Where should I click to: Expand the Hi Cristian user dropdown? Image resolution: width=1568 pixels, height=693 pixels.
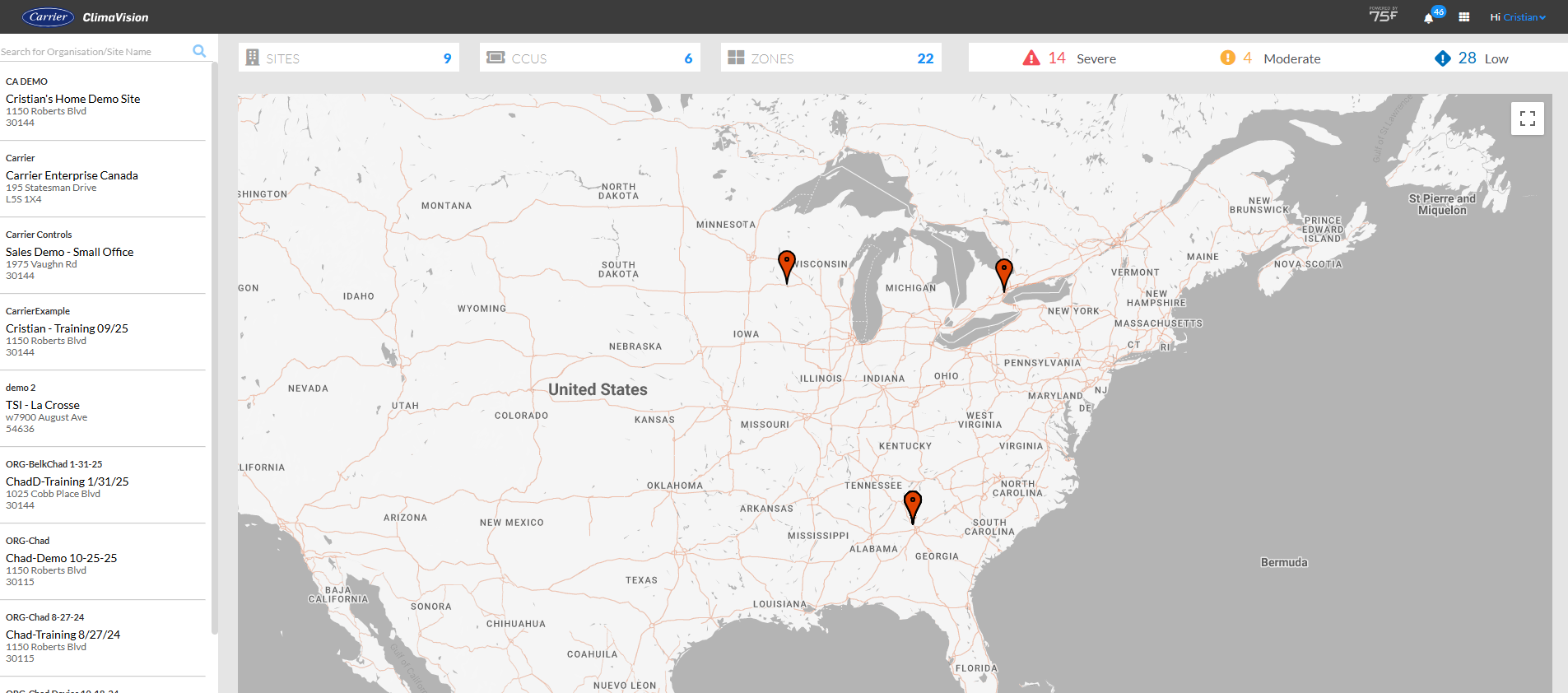tap(1518, 17)
